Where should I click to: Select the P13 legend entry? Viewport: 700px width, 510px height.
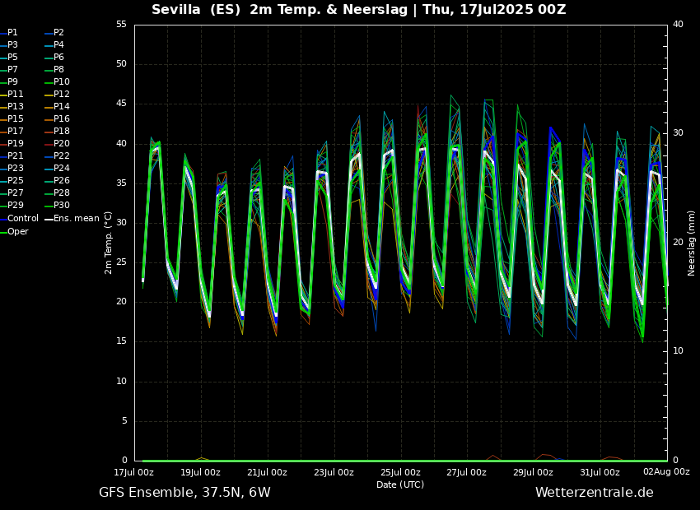(x=15, y=107)
